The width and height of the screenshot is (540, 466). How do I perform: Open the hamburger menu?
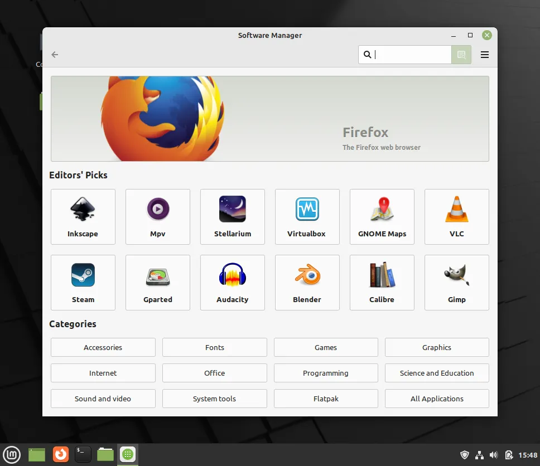coord(485,55)
